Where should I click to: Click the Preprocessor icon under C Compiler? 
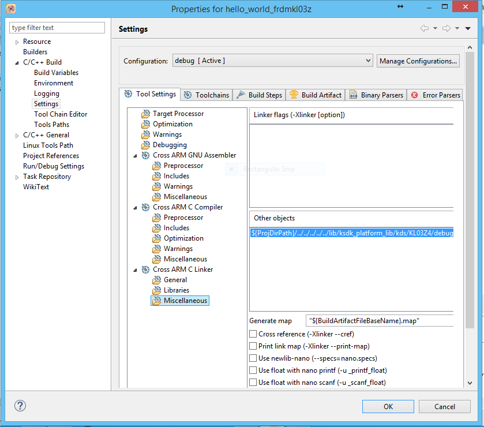click(x=156, y=218)
